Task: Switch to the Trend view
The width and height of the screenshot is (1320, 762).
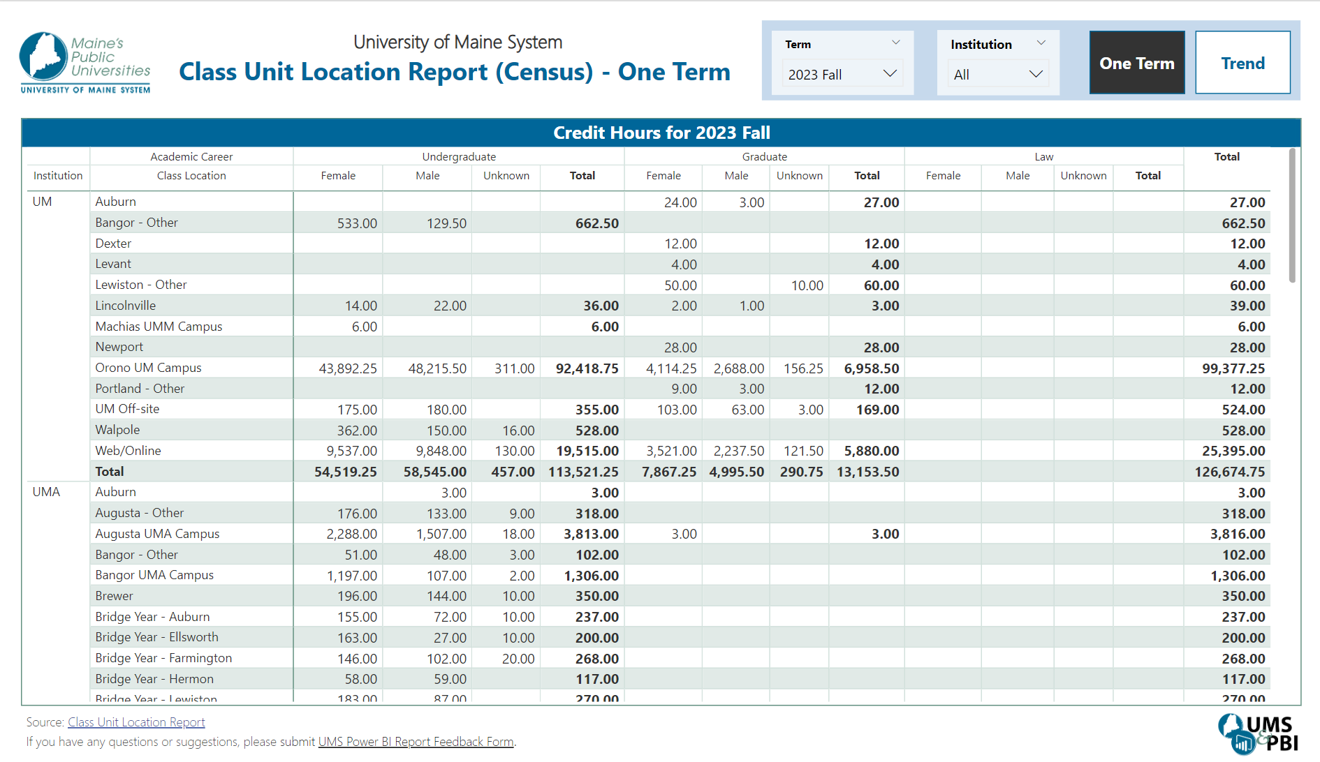Action: coord(1243,63)
